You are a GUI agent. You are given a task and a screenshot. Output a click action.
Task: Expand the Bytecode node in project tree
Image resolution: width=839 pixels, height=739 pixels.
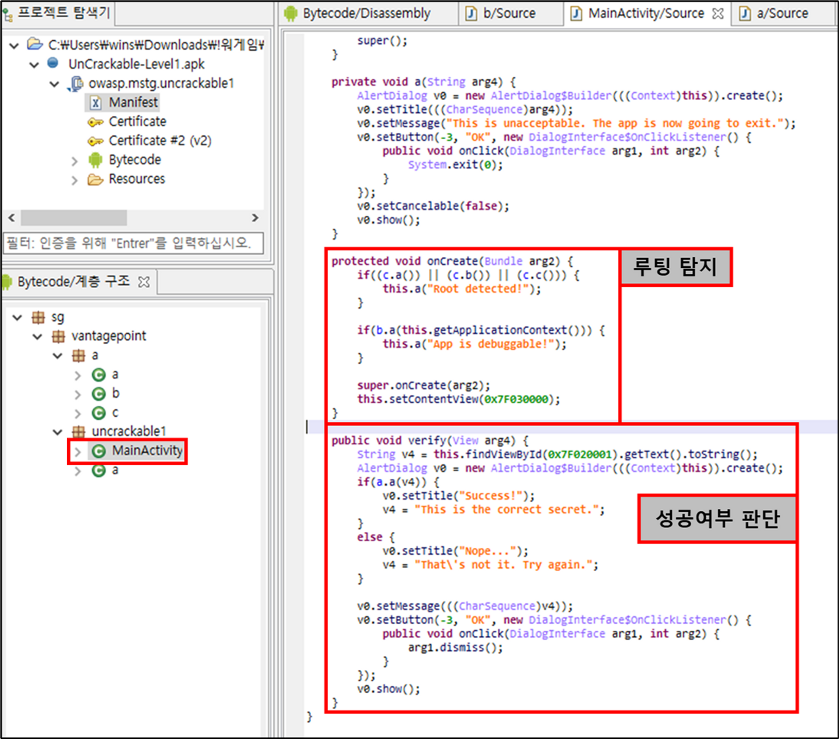(74, 161)
